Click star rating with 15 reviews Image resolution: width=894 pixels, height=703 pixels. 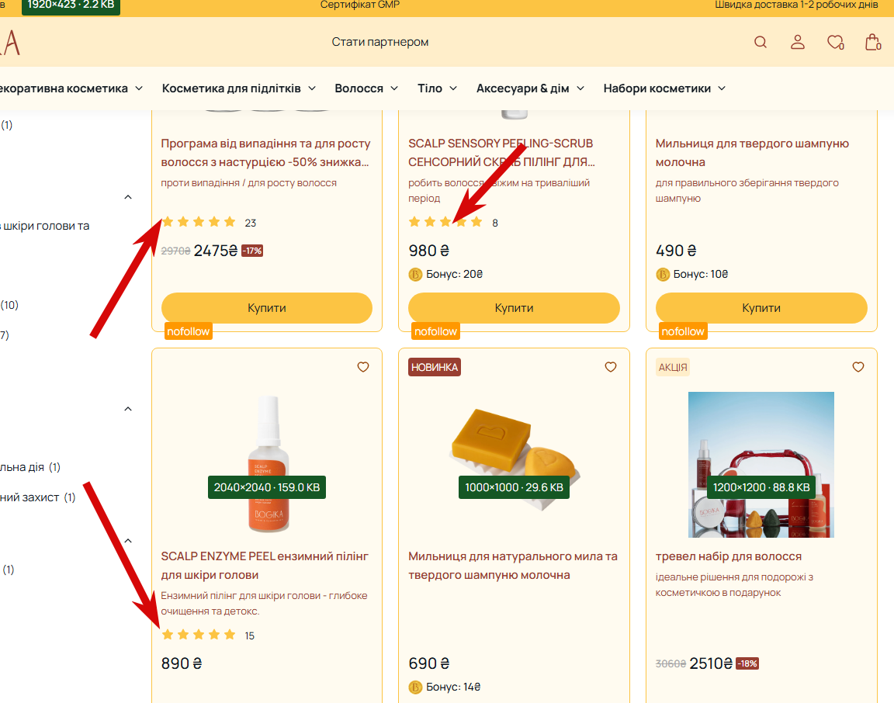[x=199, y=635]
